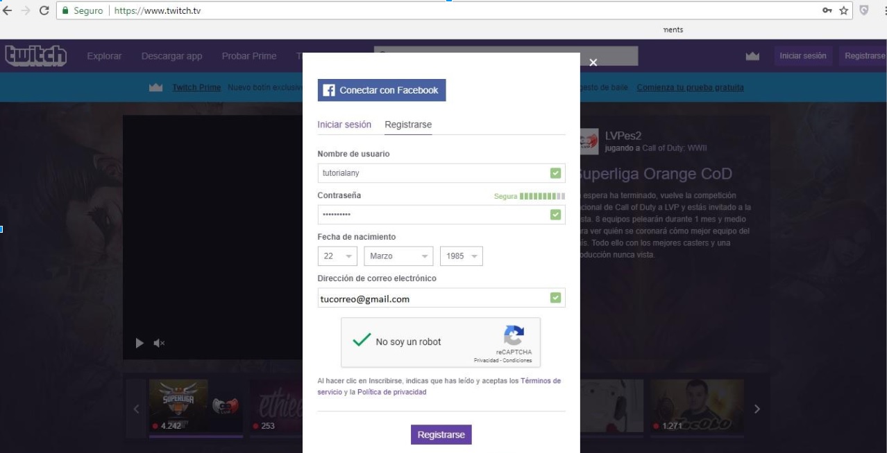The height and width of the screenshot is (453, 887).
Task: Open reCAPTCHA Condiciones link
Action: click(x=518, y=361)
